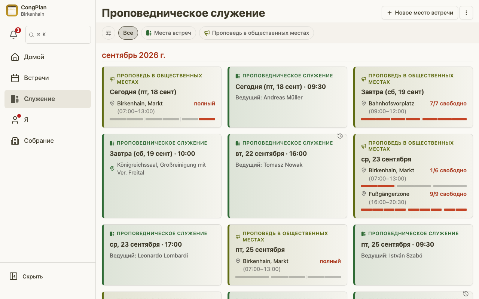Screen dimensions: 479x299
Task: Click the полный label on пт, 25 сентября card
Action: (x=330, y=261)
